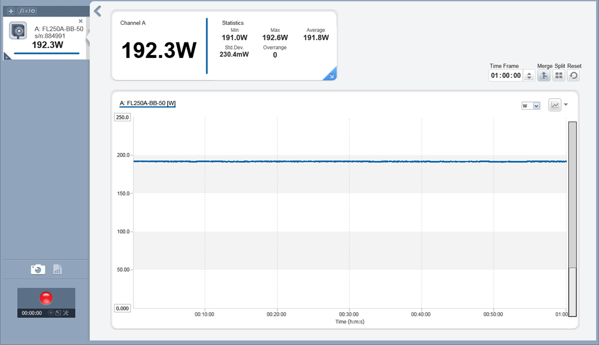Take a screenshot with the camera icon
Viewport: 599px width, 345px height.
pos(38,269)
